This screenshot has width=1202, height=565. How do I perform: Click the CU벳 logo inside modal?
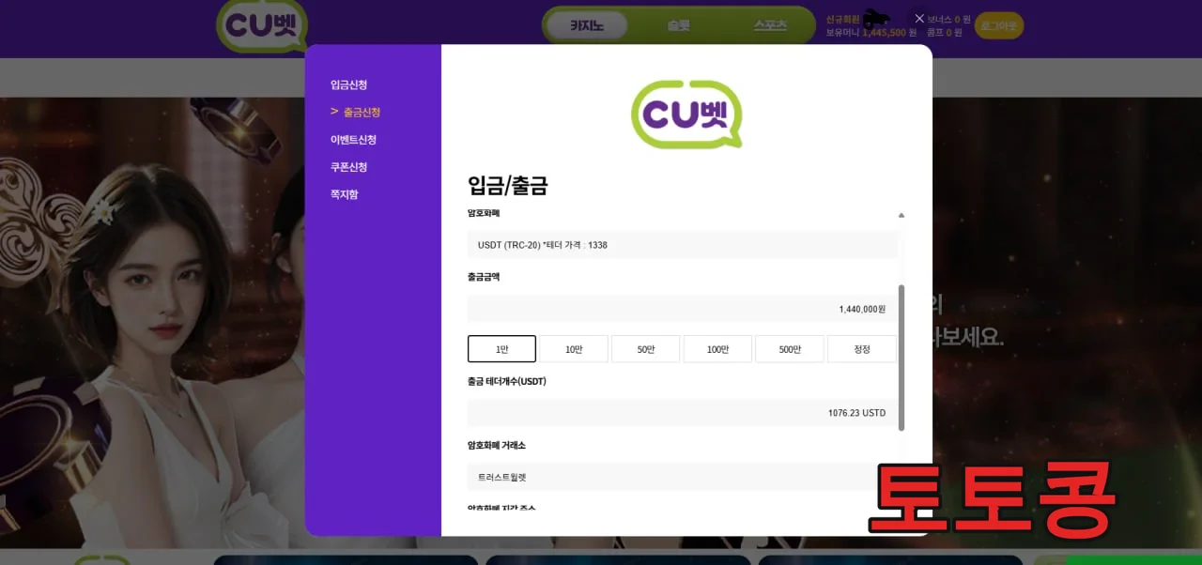(x=686, y=114)
